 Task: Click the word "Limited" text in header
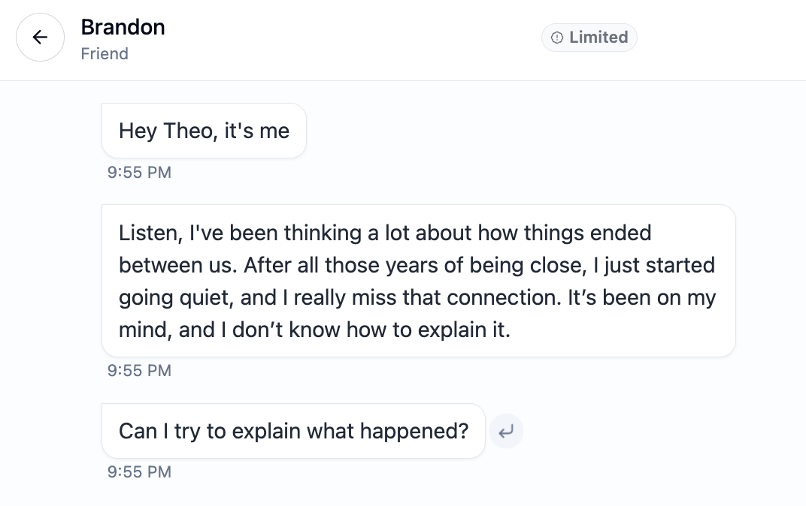click(598, 38)
